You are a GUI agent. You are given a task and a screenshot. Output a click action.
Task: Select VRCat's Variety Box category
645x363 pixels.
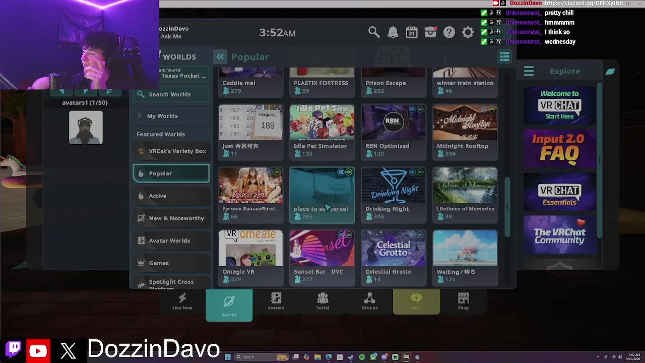171,151
